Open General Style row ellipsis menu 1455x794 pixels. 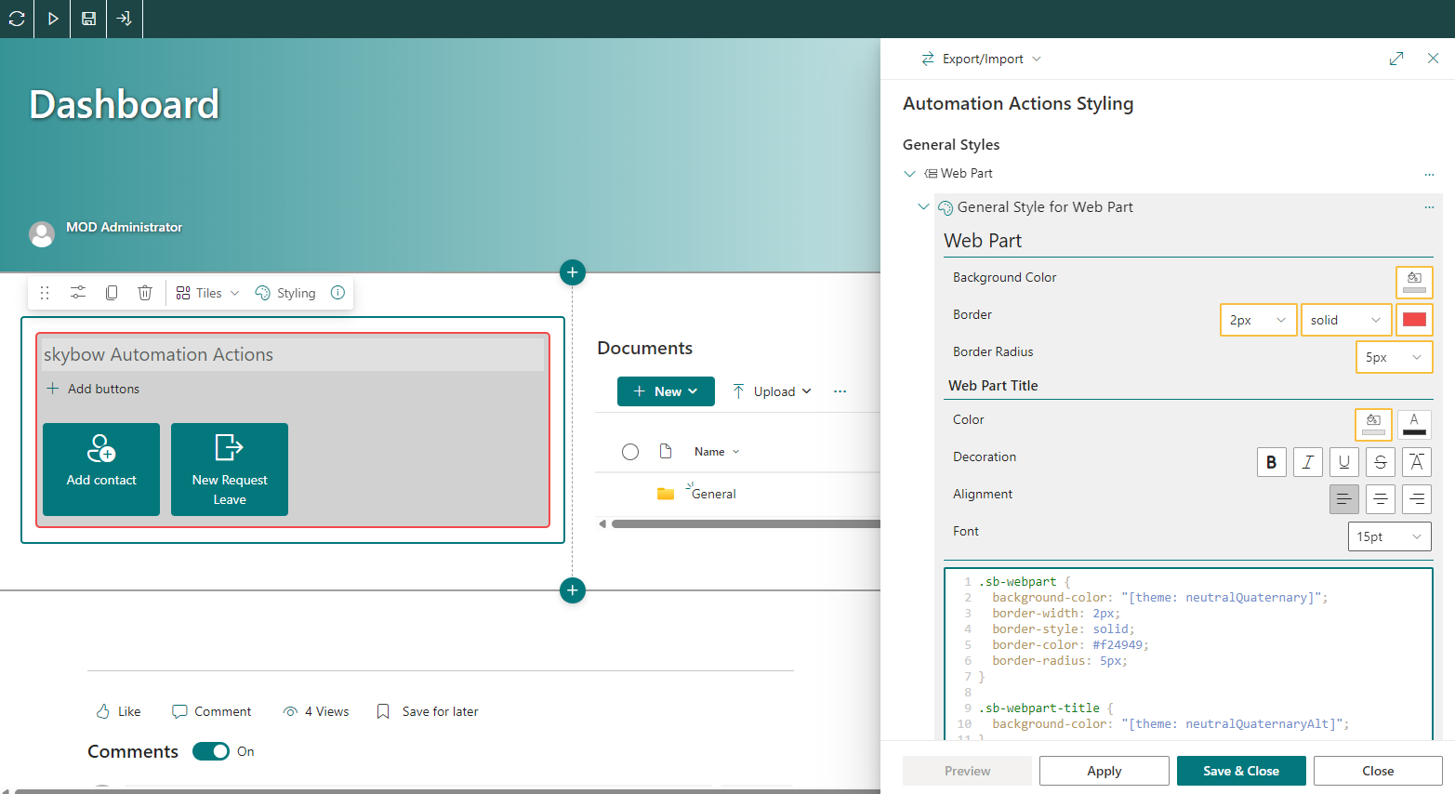pyautogui.click(x=1429, y=207)
